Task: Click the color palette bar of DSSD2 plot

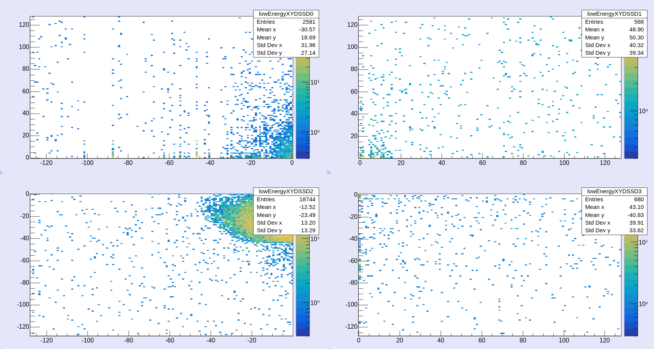Action: point(302,285)
